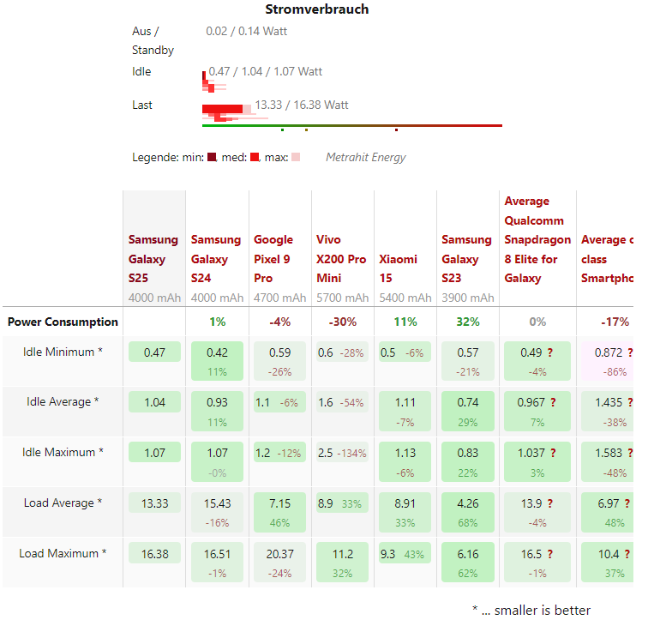Screen dimensions: 660x620
Task: Click the 6.16 Galaxy S23 cell
Action: pos(468,563)
